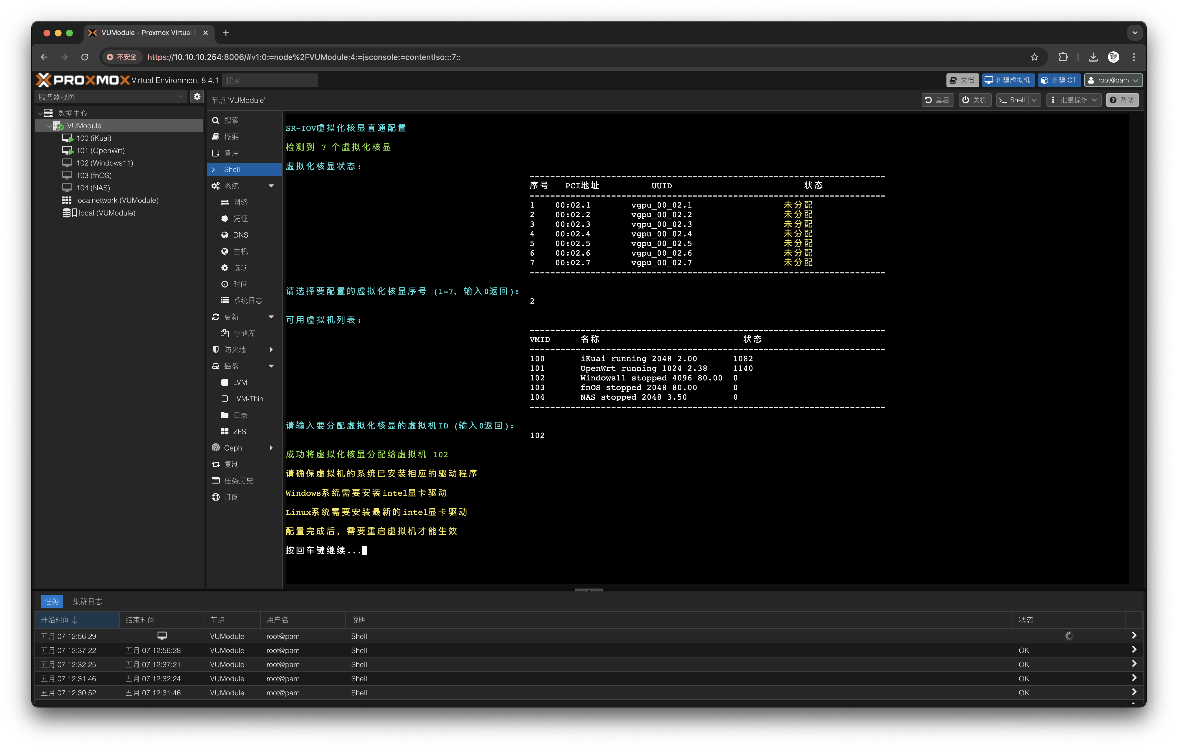
Task: Open the Ceph section in node menu
Action: point(233,448)
